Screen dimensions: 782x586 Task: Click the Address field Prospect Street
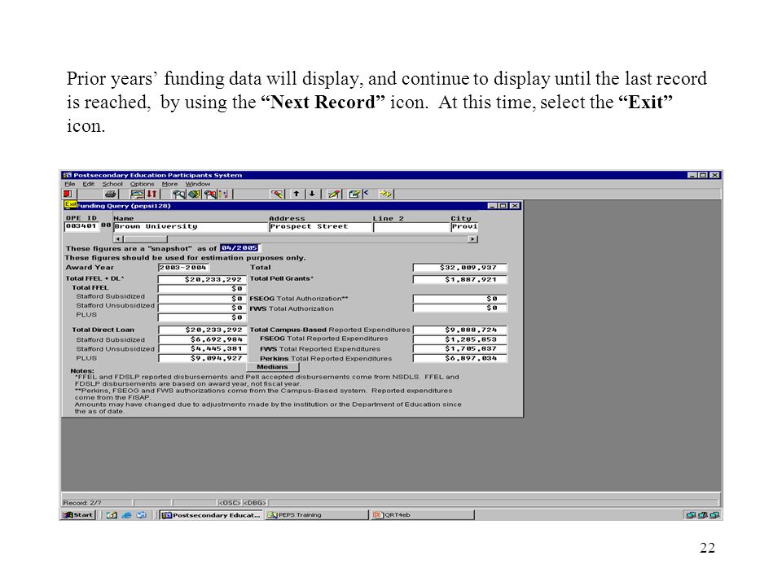[x=320, y=227]
